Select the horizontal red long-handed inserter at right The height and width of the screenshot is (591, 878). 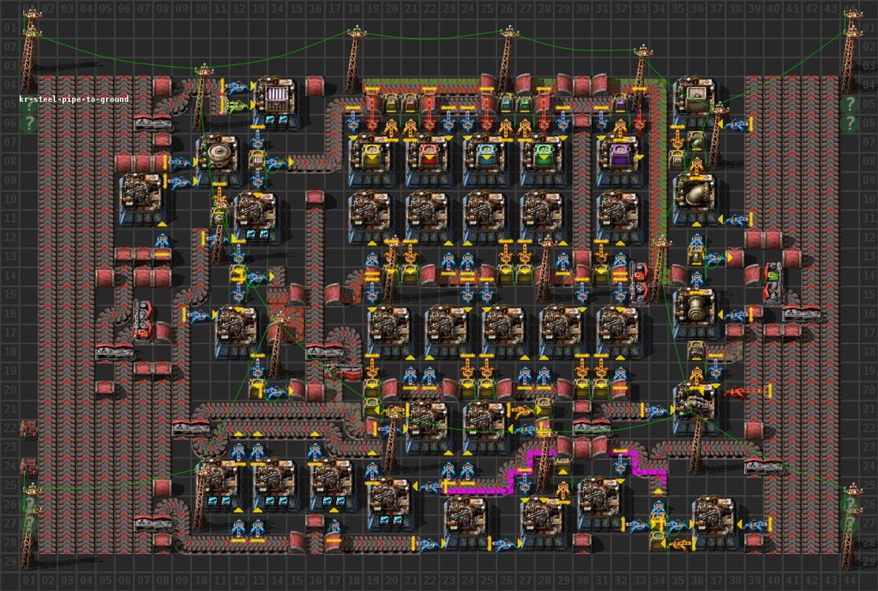[749, 392]
